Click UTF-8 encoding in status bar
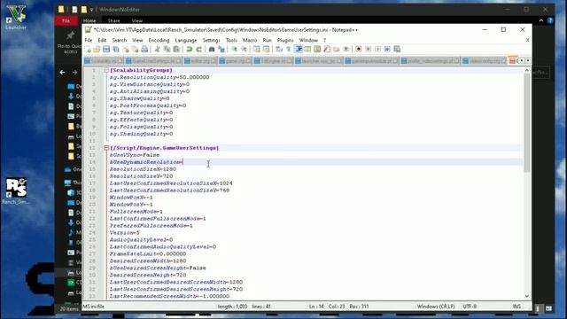 (470, 307)
